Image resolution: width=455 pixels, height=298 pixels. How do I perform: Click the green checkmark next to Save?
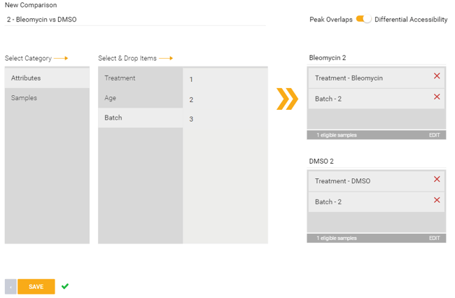pos(65,286)
